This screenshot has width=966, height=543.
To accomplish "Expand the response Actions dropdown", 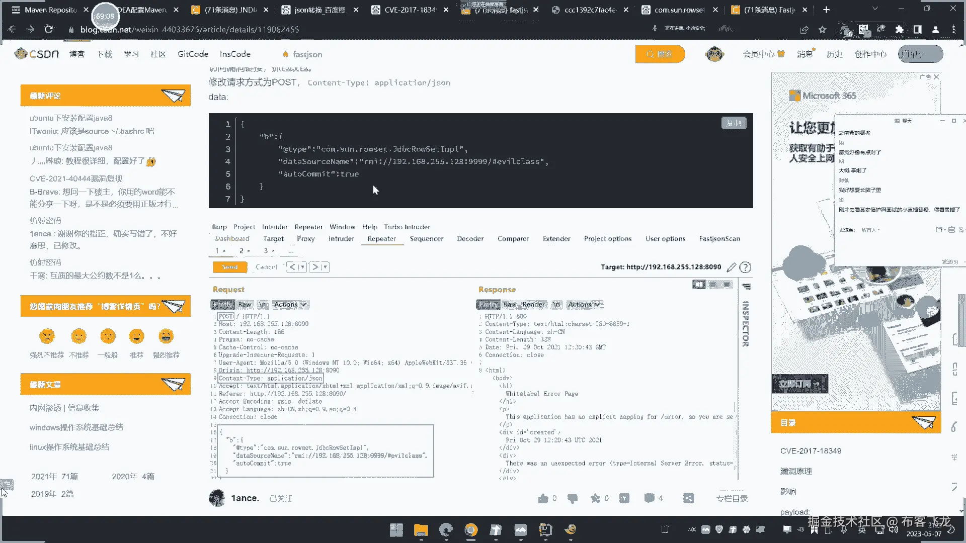I will 584,305.
